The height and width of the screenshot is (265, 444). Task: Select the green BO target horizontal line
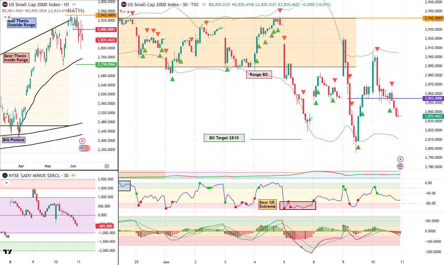[x=275, y=140]
